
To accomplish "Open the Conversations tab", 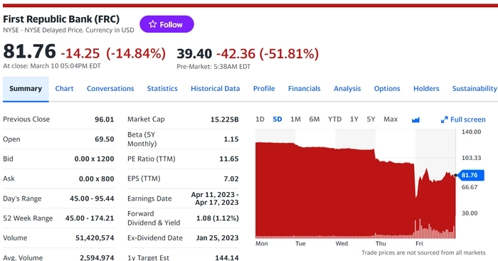I will pyautogui.click(x=110, y=89).
